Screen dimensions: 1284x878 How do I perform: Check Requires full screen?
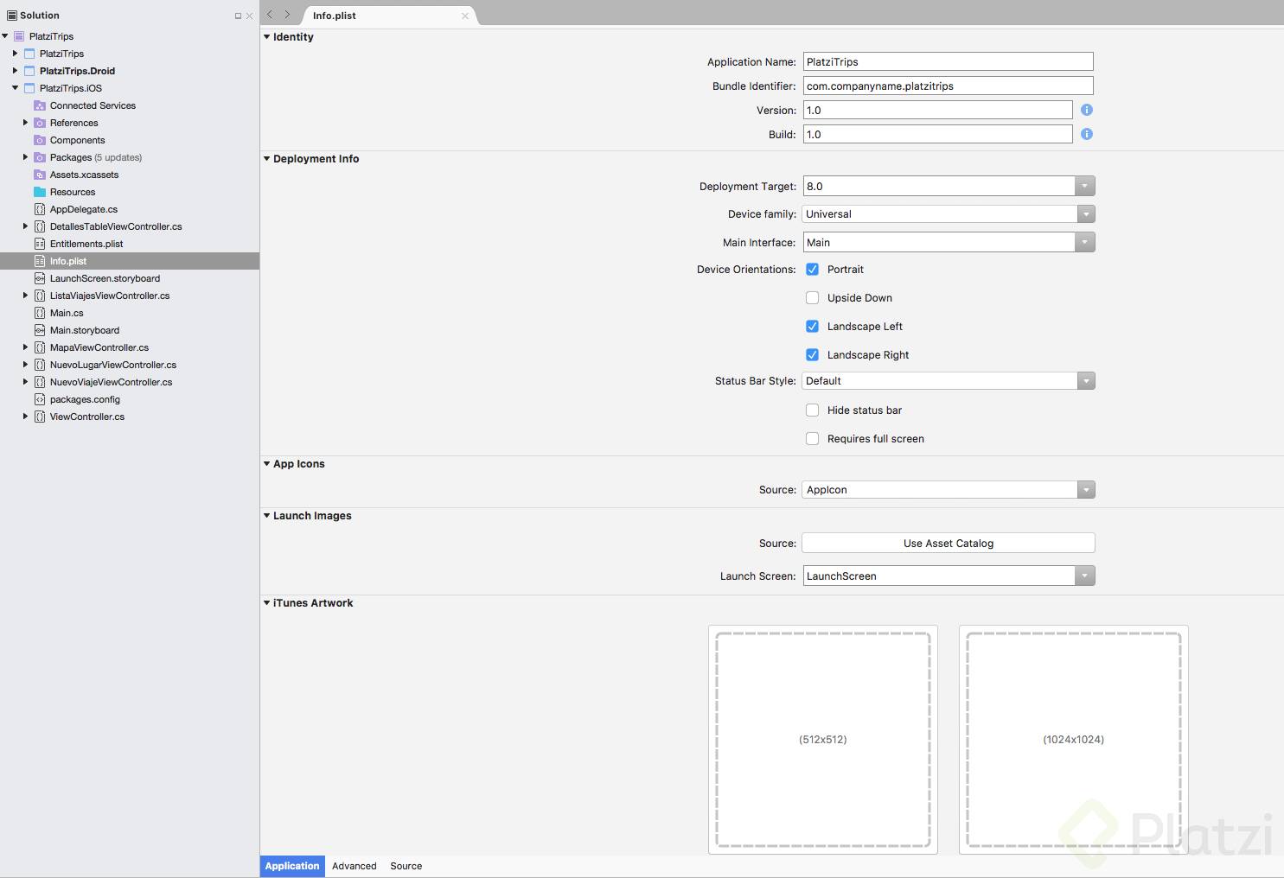coord(812,439)
